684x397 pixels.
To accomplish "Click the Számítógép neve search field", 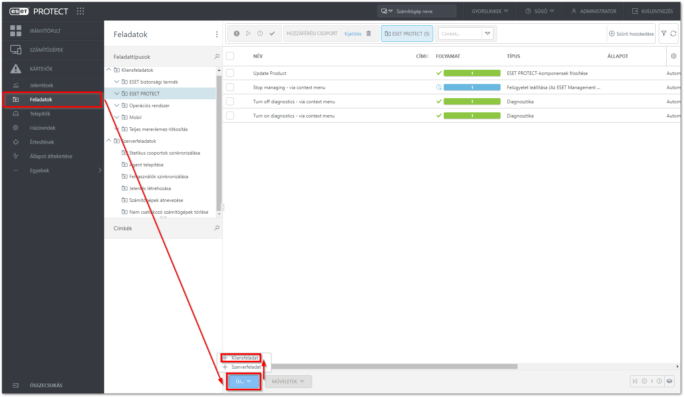I will 418,11.
